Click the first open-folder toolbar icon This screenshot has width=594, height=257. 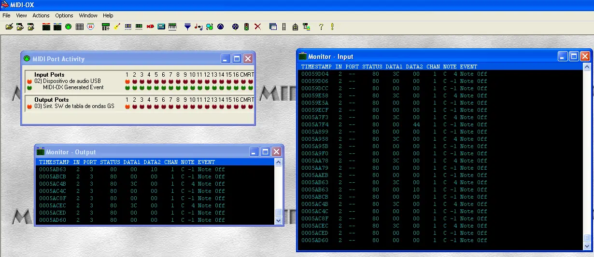[x=9, y=27]
